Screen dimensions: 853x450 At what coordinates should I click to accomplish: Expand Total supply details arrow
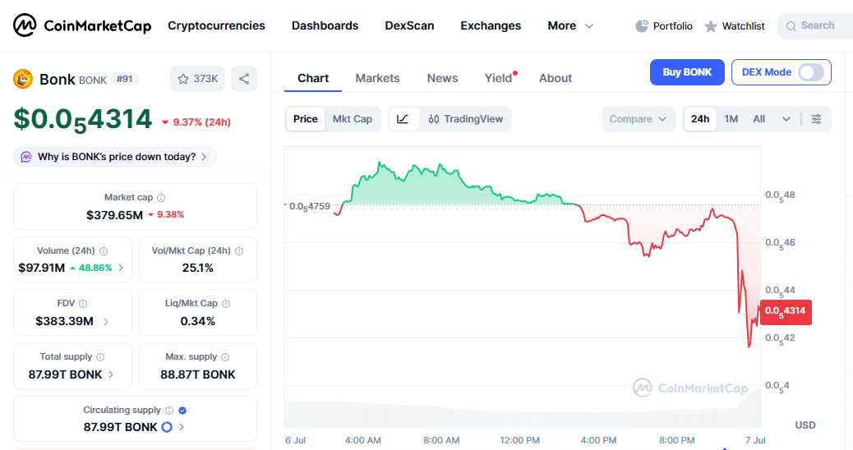(111, 374)
